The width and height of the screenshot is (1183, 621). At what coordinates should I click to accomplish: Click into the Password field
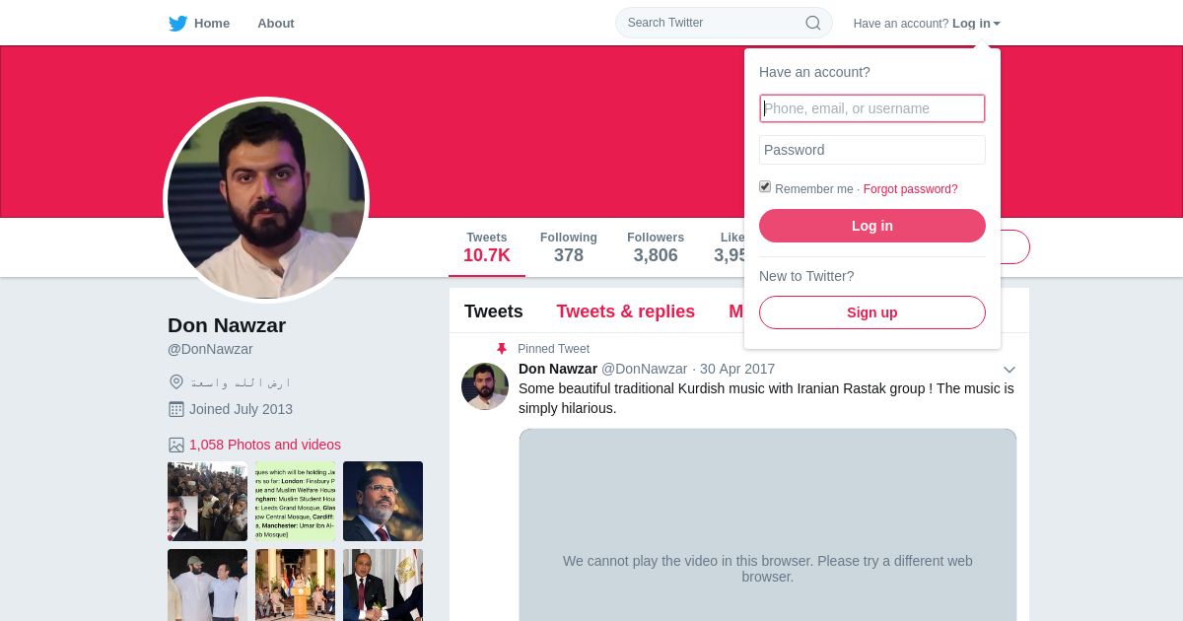click(872, 150)
